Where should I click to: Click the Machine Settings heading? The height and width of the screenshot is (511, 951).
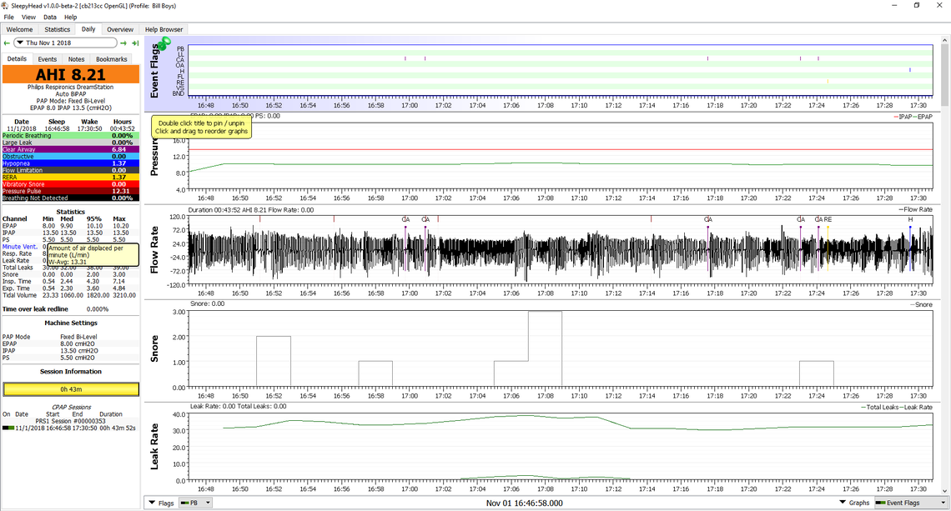(x=70, y=323)
